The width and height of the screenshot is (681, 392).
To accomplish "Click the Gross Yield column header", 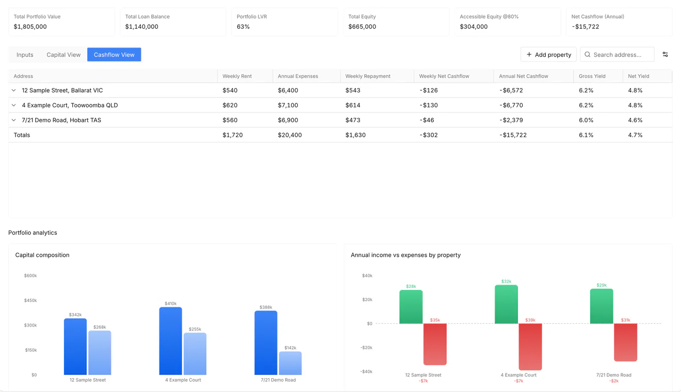I will point(598,76).
